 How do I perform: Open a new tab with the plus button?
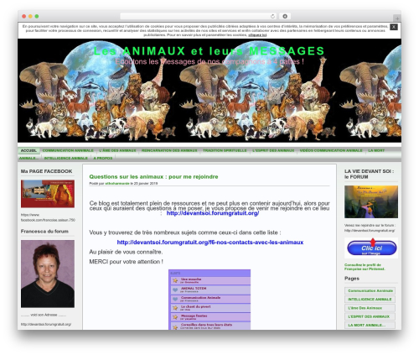pyautogui.click(x=397, y=18)
